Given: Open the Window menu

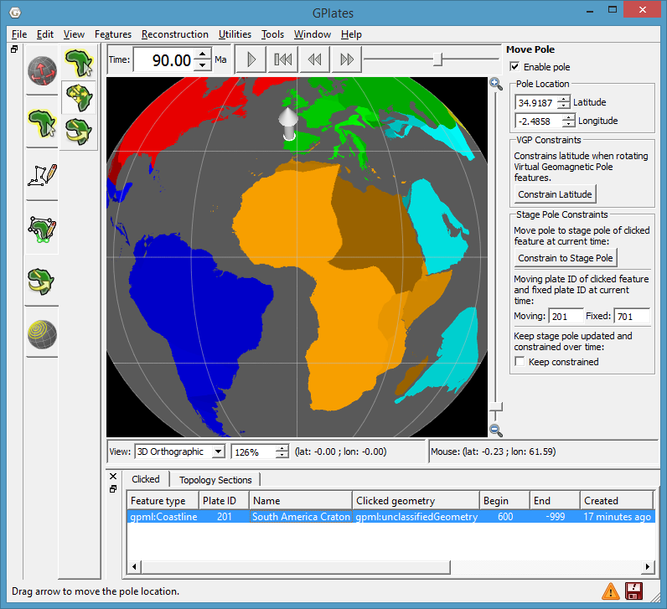Looking at the screenshot, I should click(313, 34).
